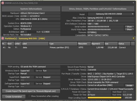
Task: Click the Alias value Samsung 840 EVO
Action: pos(95,18)
